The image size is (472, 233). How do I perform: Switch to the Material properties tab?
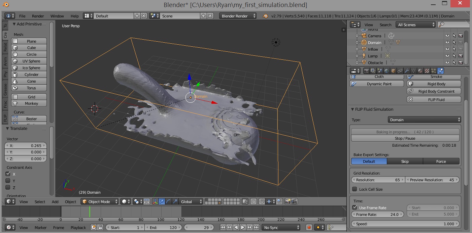[420, 71]
